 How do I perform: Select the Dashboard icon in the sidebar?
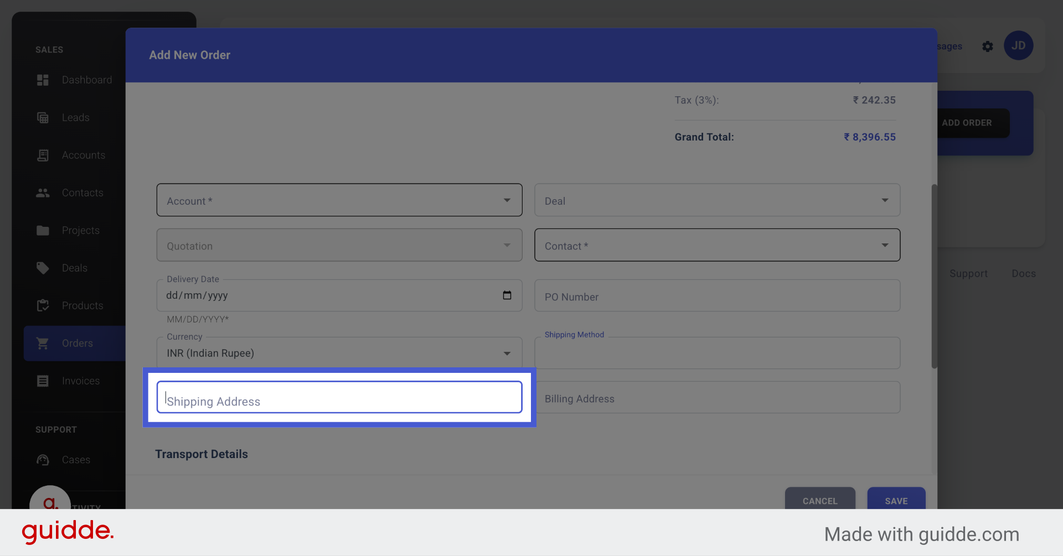pyautogui.click(x=43, y=80)
